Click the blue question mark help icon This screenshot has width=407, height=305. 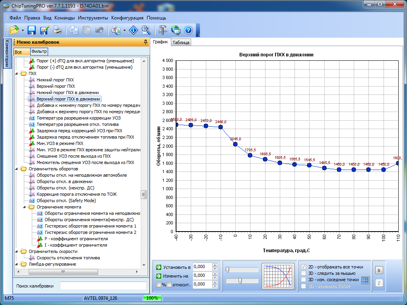188,30
